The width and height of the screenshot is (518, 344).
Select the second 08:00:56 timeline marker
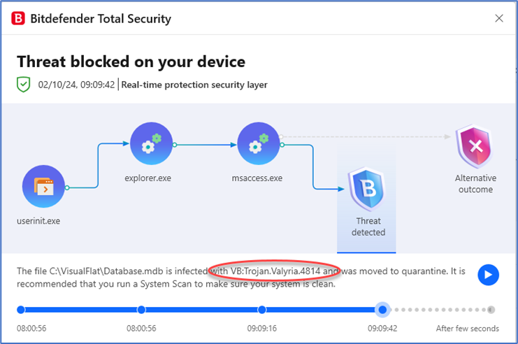pos(141,310)
